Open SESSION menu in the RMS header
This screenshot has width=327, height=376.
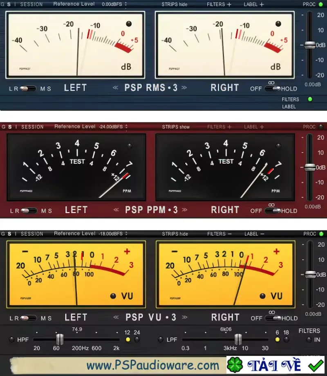tap(31, 5)
